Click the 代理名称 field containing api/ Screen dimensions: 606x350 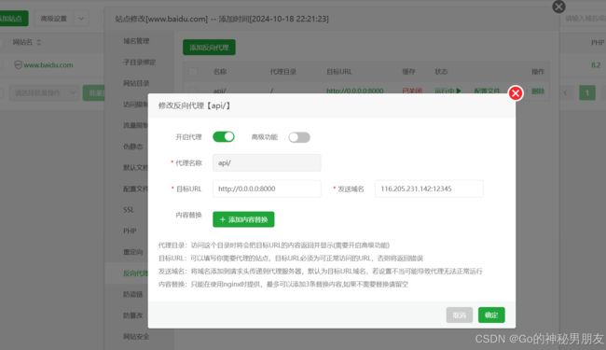pyautogui.click(x=267, y=162)
